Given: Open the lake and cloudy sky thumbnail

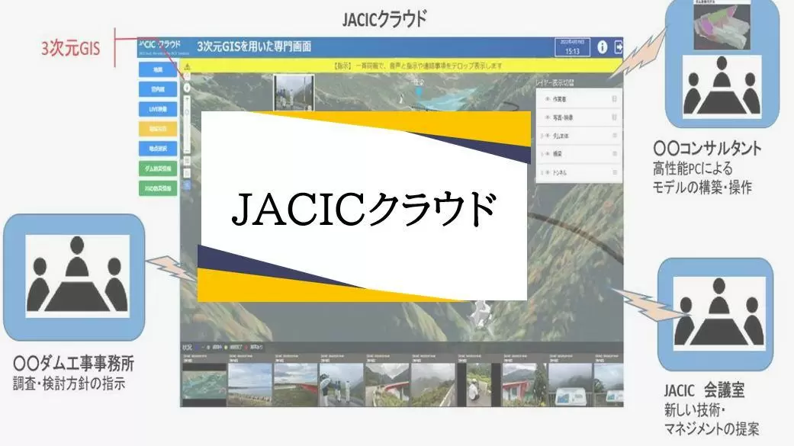Looking at the screenshot, I should coord(249,384).
